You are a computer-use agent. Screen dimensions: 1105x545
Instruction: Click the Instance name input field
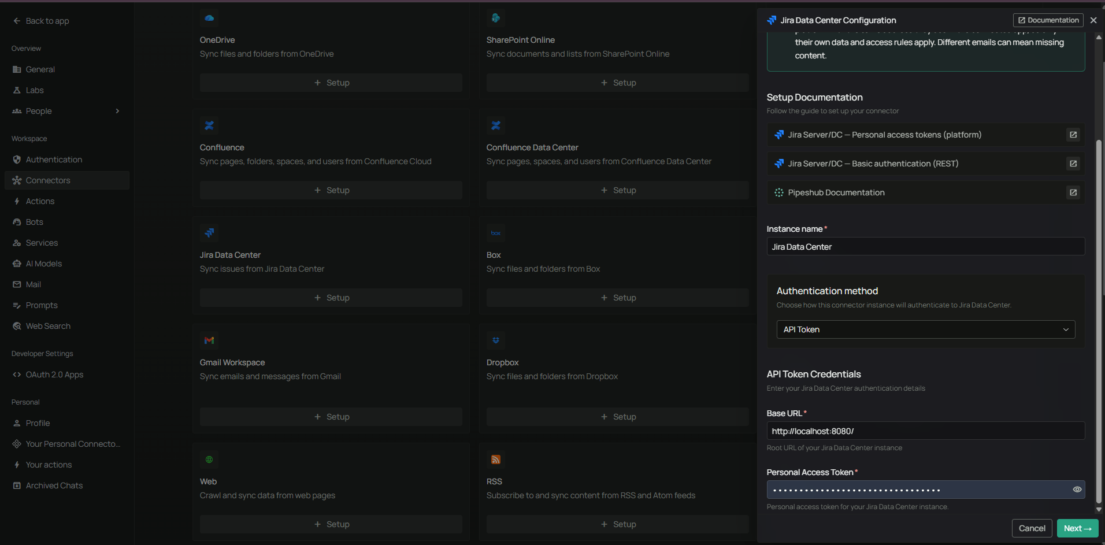click(926, 247)
